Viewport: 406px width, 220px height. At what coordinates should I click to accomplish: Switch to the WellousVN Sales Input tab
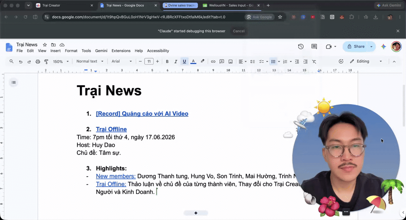coord(231,5)
